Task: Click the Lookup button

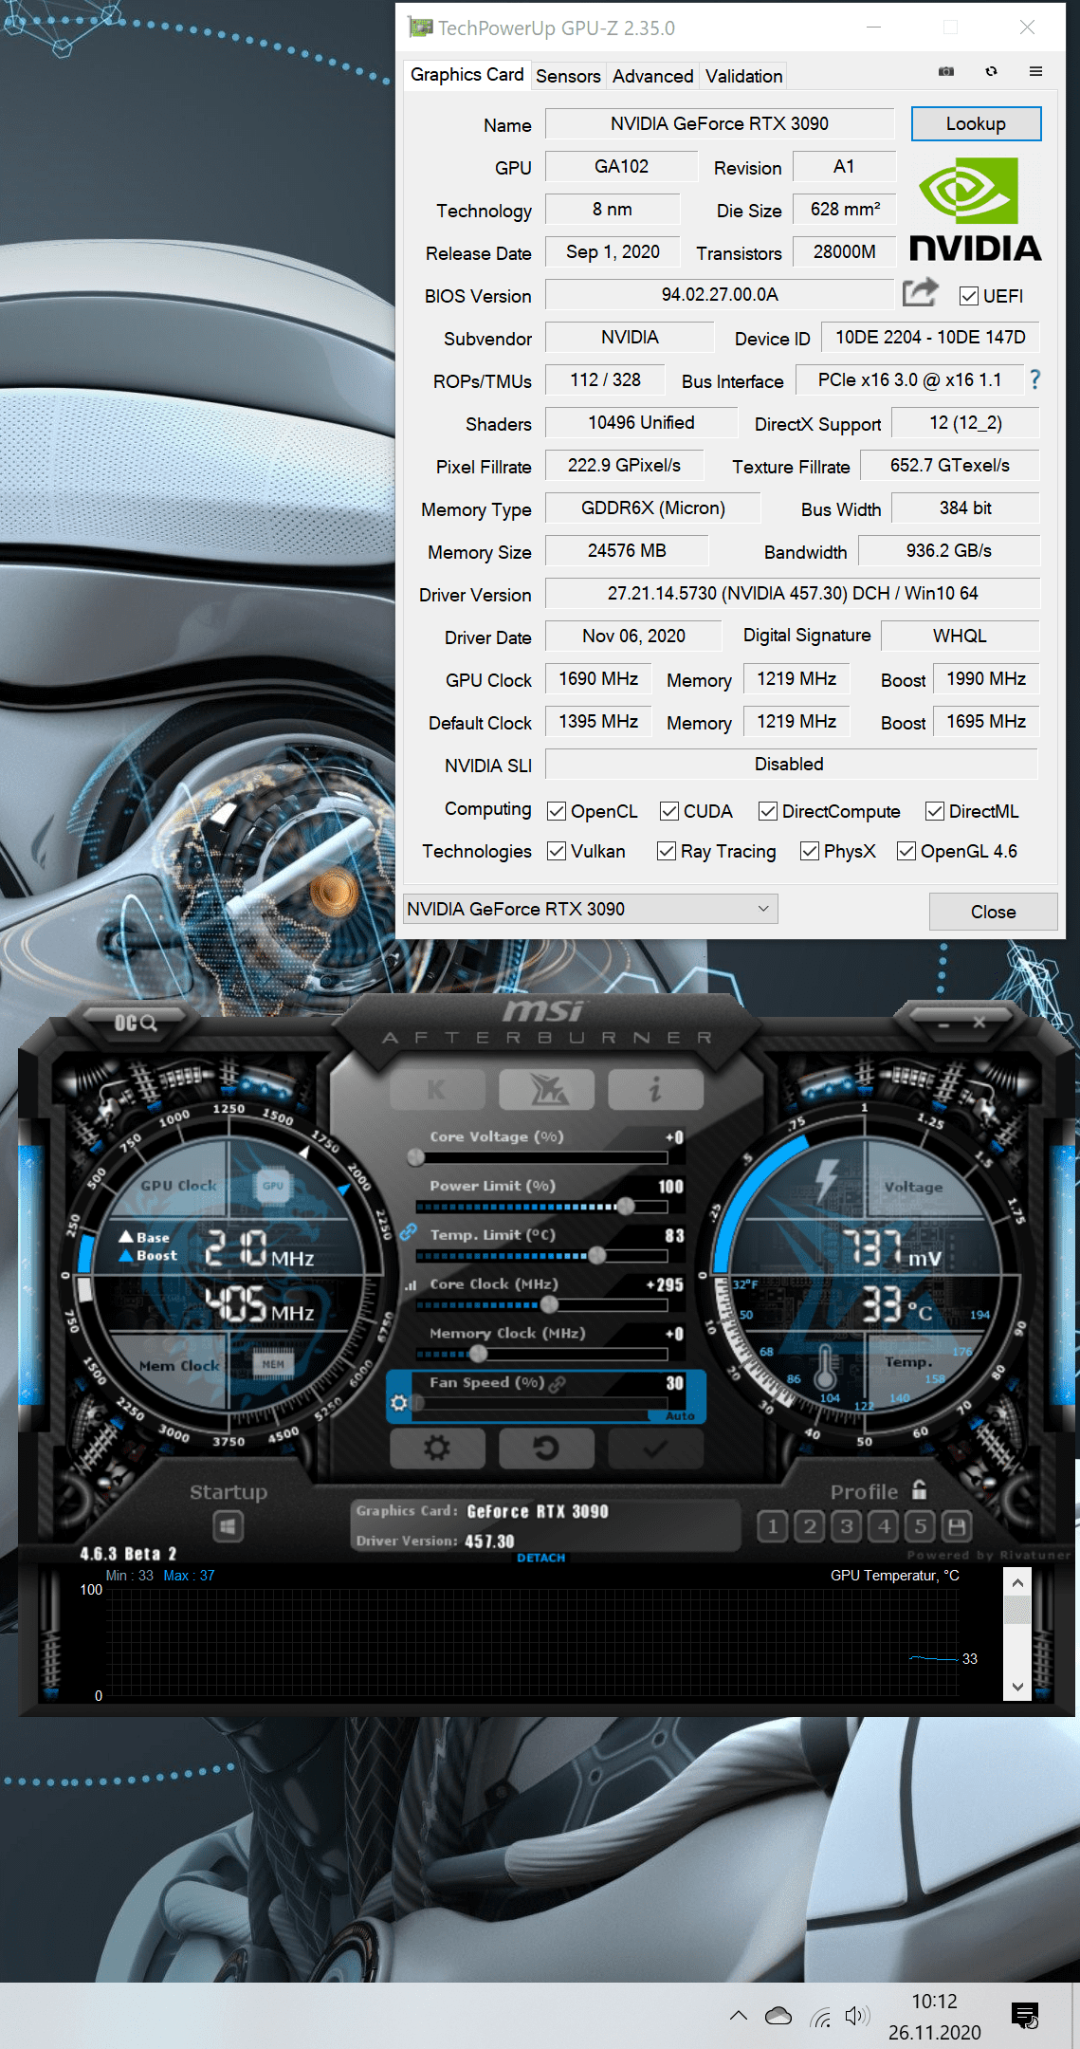Action: click(x=976, y=123)
